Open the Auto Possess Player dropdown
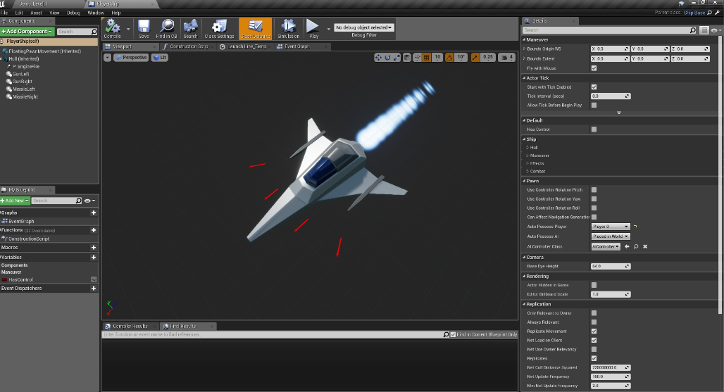Viewport: 724px width, 392px height. pos(611,227)
